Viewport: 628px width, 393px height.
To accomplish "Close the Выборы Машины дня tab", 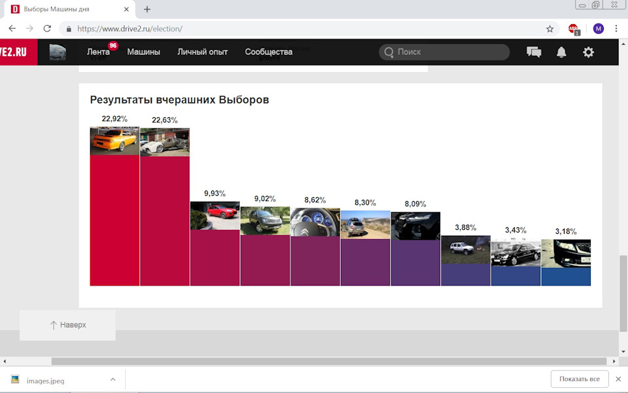I will 126,9.
